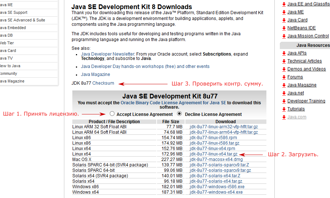The width and height of the screenshot is (330, 198).
Task: Click red download icon beside Java APIs
Action: click(284, 53)
